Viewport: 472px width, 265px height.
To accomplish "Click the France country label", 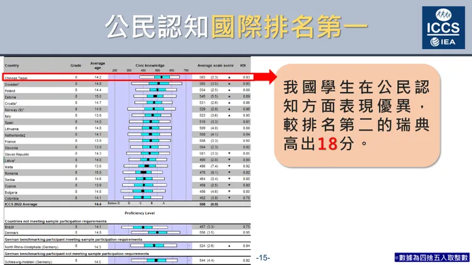I will pyautogui.click(x=10, y=141).
